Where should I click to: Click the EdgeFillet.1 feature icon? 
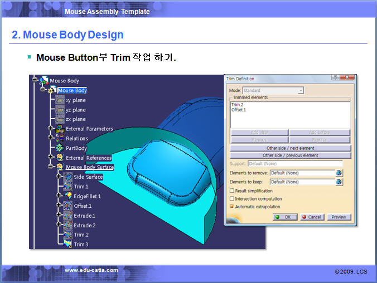tap(68, 196)
